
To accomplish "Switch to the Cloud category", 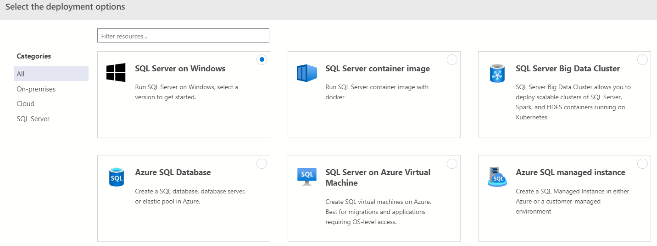I will coord(26,104).
